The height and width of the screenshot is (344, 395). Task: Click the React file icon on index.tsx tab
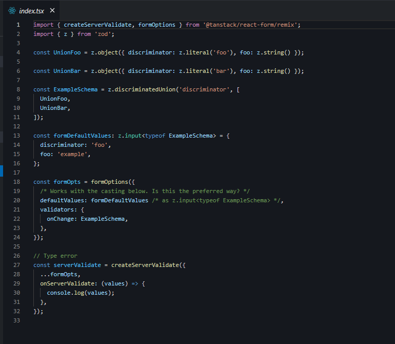(12, 11)
